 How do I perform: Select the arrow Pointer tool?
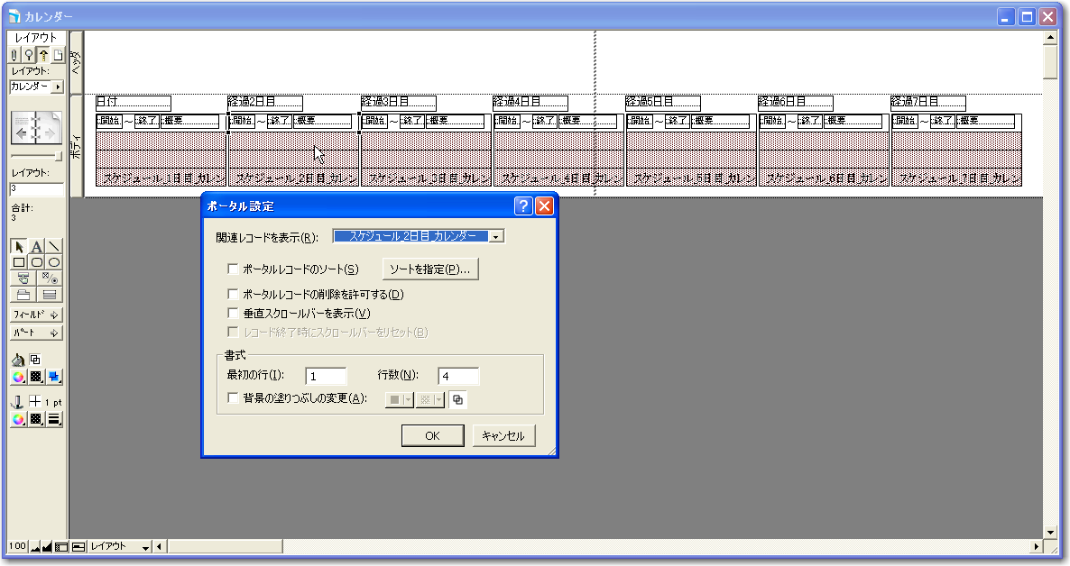(x=20, y=246)
